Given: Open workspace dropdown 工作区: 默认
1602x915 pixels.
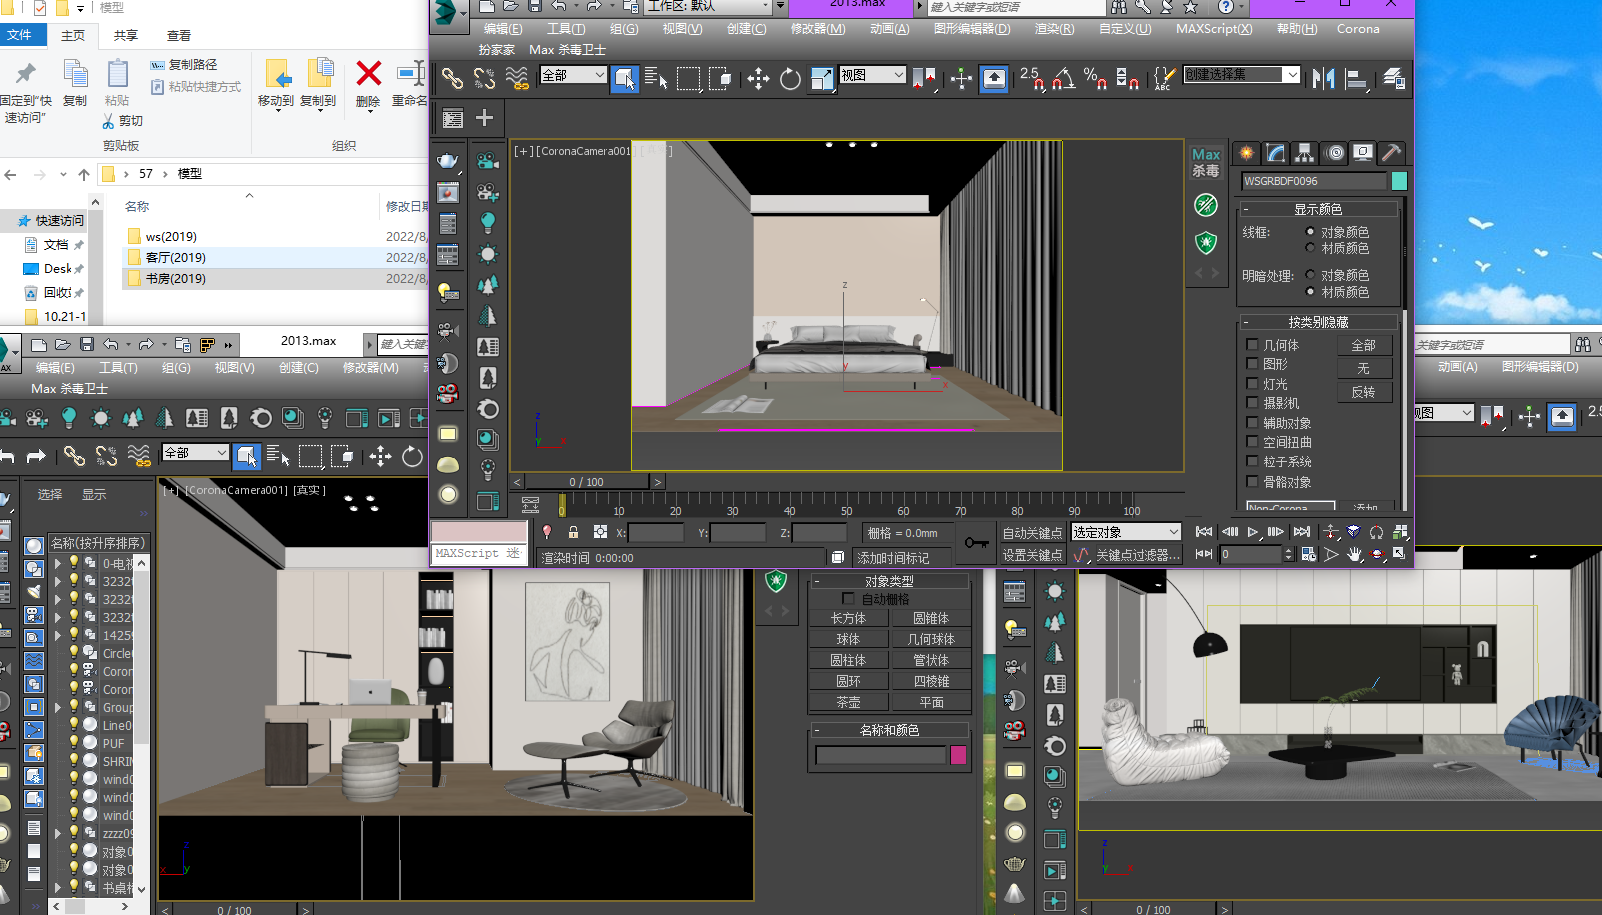Looking at the screenshot, I should click(709, 7).
